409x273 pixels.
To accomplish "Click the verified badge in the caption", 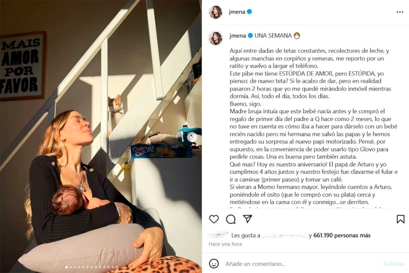I will tap(250, 35).
